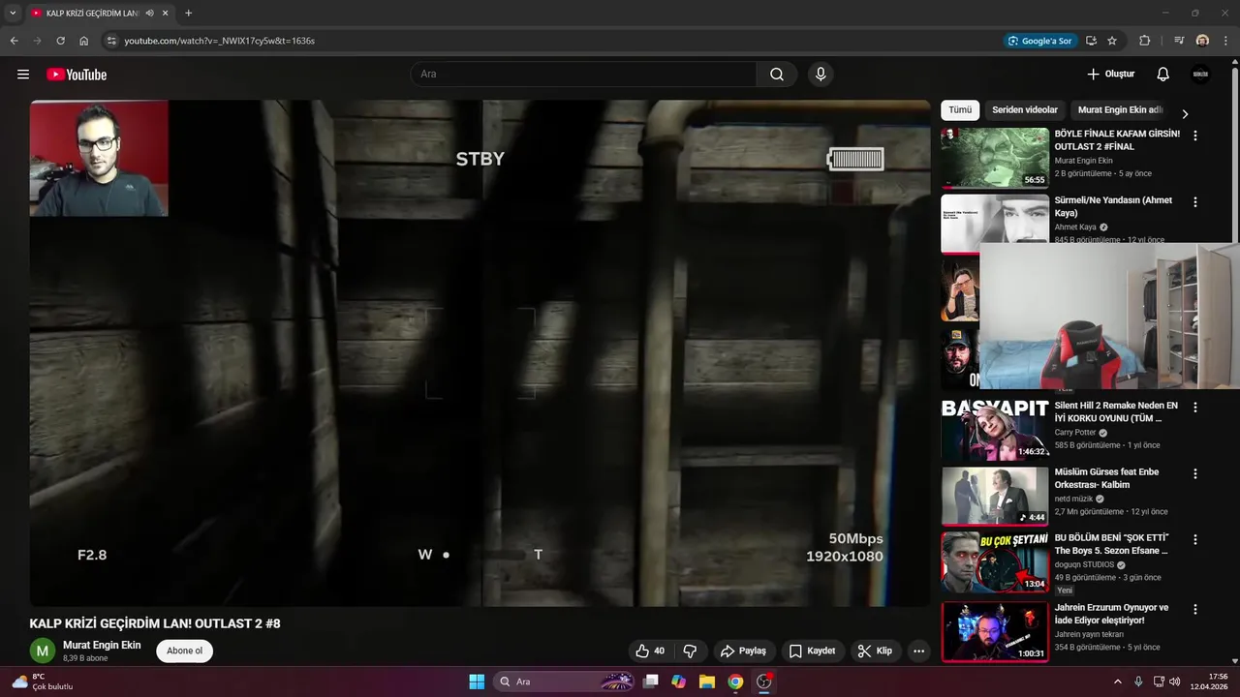Close the KALP KRİZİ YouTube tab

tap(166, 13)
